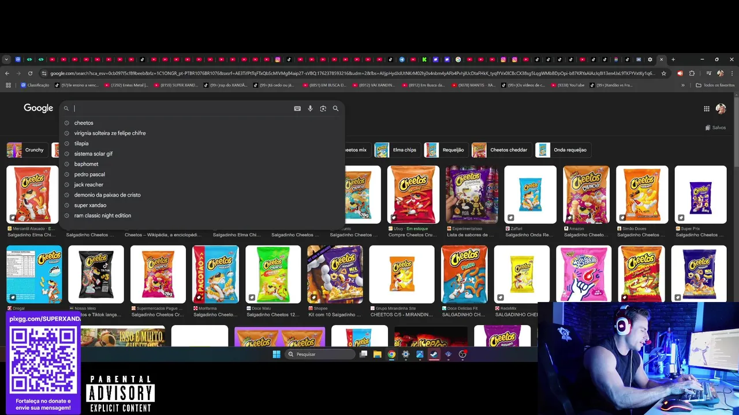Open the MANTIS - XA... bookmark
739x415 pixels.
pos(473,85)
